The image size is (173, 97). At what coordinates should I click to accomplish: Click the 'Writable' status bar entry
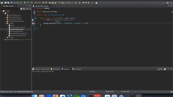point(92,92)
